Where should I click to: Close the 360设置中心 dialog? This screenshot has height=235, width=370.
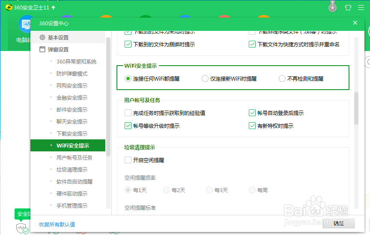pyautogui.click(x=355, y=23)
